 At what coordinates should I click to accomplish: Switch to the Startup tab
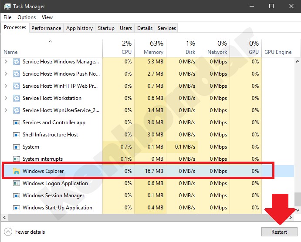[106, 28]
